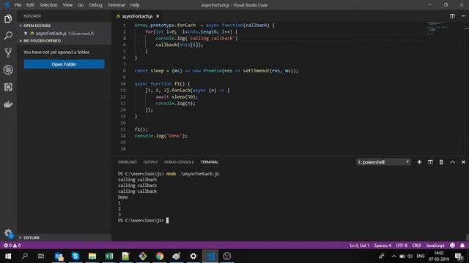Open the View menu
469x263 pixels.
tap(67, 5)
